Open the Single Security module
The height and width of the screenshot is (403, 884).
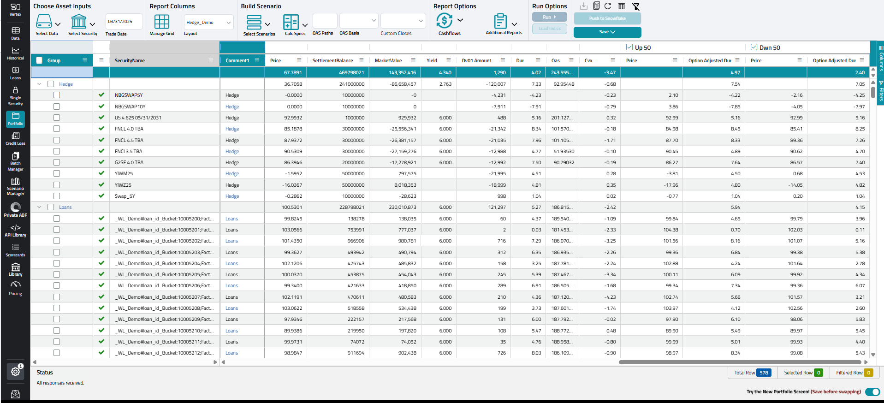[x=15, y=96]
